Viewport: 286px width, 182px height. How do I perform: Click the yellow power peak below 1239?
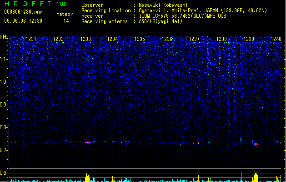tap(256, 177)
